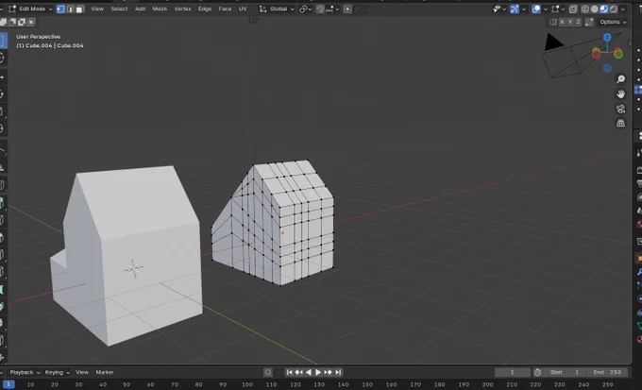
Task: Open the mesh edit mode overlays popover
Action: point(558,8)
